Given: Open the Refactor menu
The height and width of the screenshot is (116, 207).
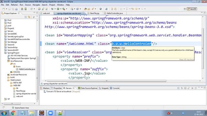Looking at the screenshot, I should pos(14,5).
